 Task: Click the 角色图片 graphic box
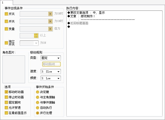(x=14, y=69)
